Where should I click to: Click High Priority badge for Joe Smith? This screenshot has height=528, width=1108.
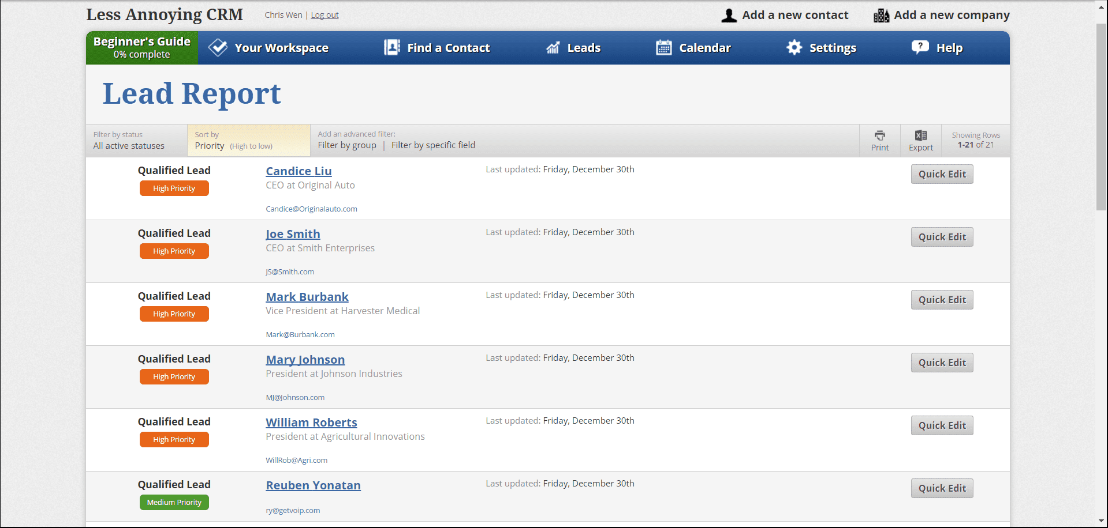point(174,251)
